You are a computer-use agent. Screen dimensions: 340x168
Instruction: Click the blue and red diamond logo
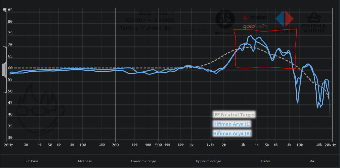point(284,19)
